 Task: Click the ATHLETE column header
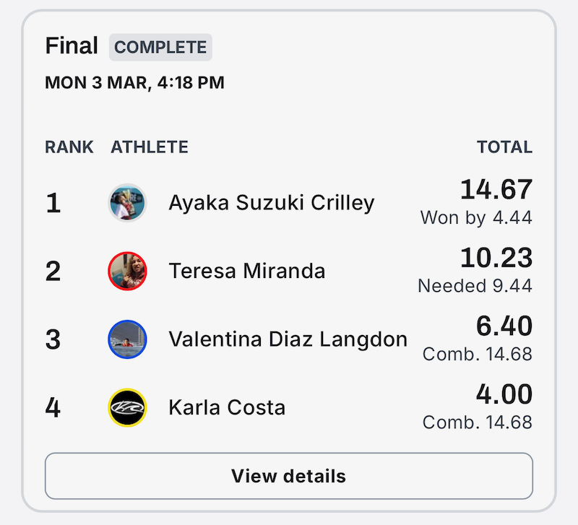pos(150,147)
